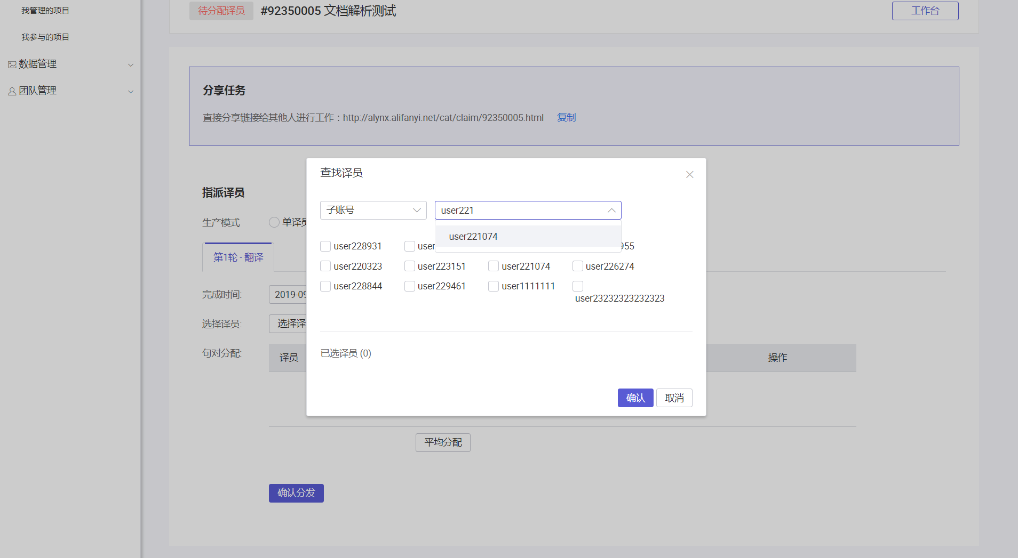Click the 指派译员 heading
Screen dimensions: 1018x558
[224, 193]
